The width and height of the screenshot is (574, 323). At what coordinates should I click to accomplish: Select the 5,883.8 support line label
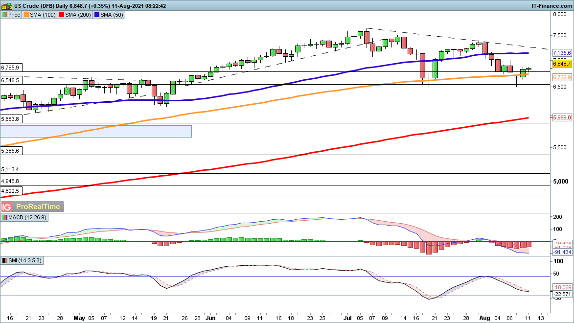point(10,119)
